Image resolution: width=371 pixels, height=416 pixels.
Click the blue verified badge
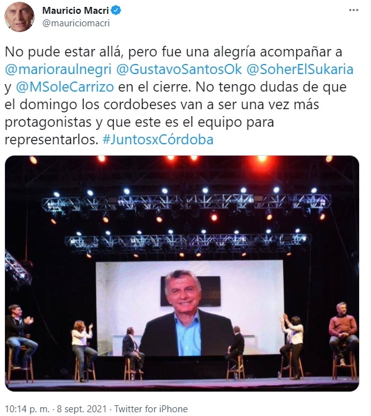[x=116, y=10]
